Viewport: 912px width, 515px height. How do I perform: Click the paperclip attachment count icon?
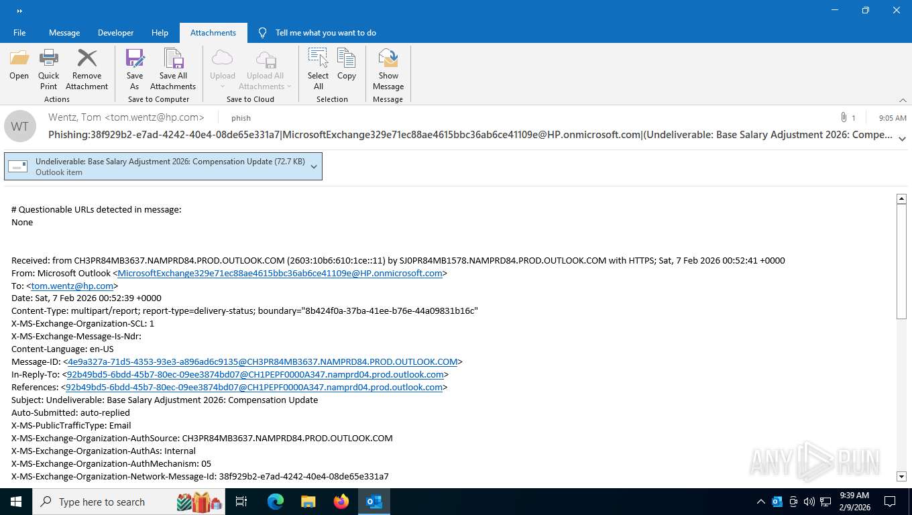coord(844,117)
